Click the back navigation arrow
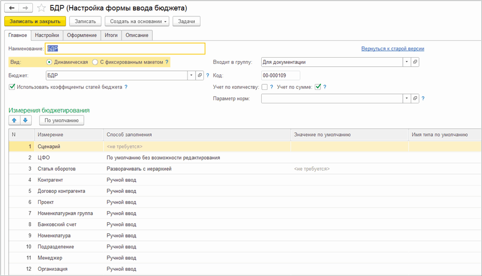This screenshot has width=482, height=276. pyautogui.click(x=12, y=8)
